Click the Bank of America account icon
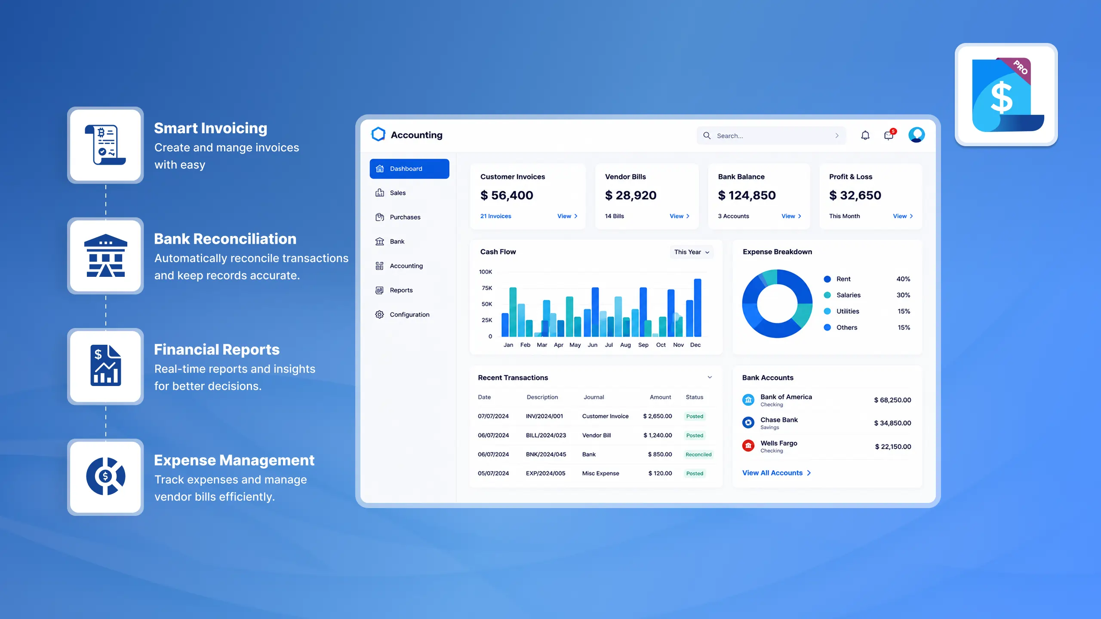Screen dimensions: 1101x619 click(748, 400)
